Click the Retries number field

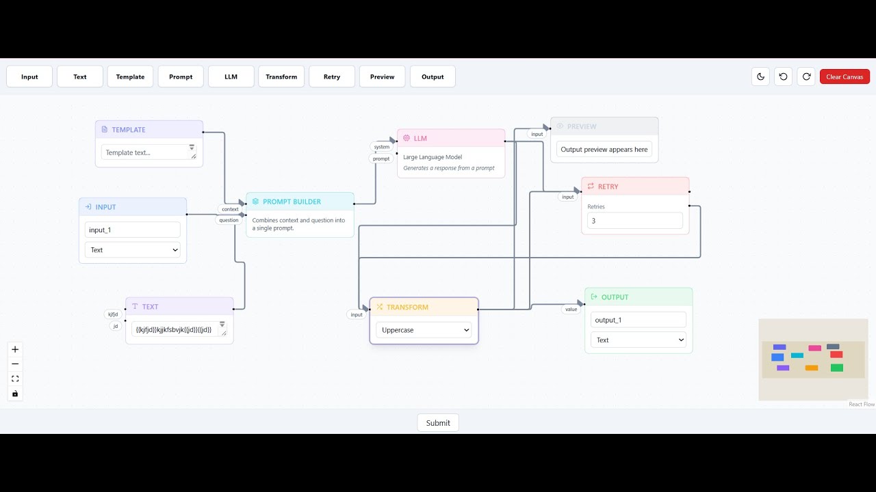pos(635,221)
